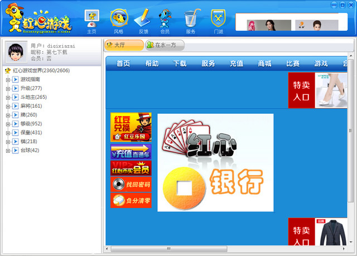Open the 帮助 navigation menu item

click(152, 64)
